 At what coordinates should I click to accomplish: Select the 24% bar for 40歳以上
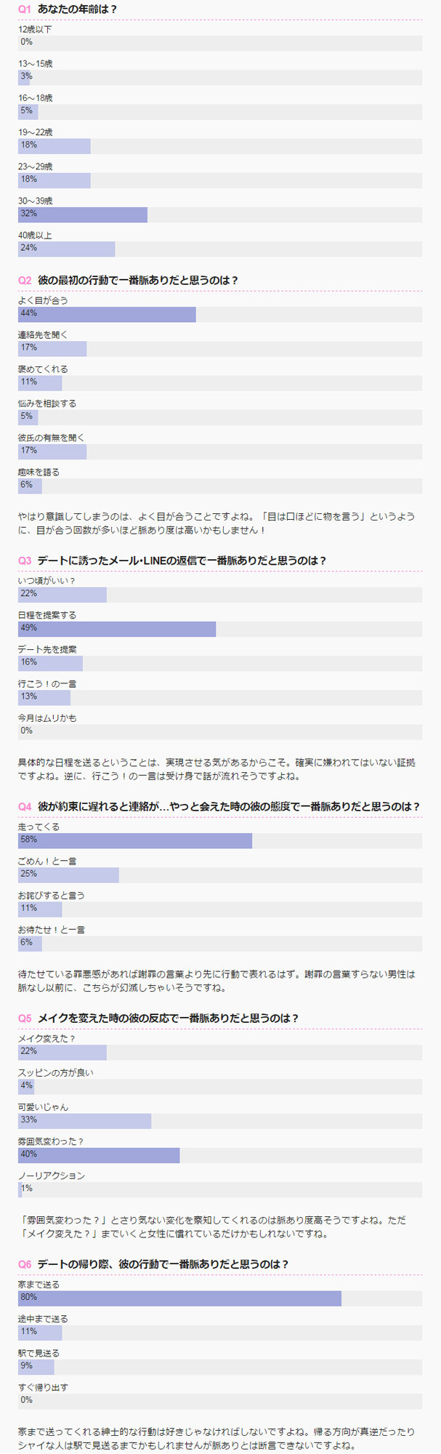67,249
